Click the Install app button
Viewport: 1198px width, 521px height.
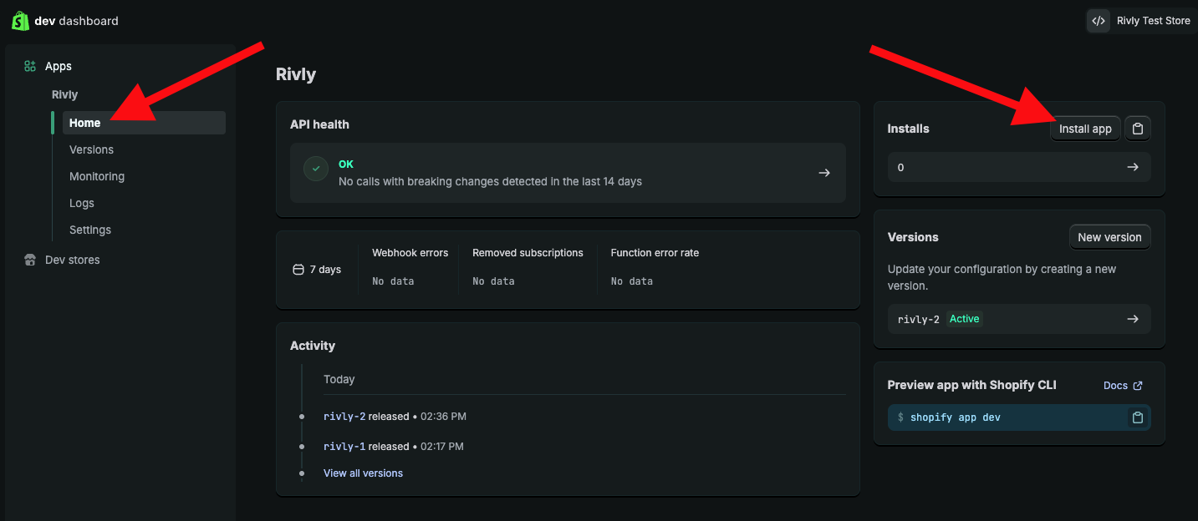[x=1085, y=129]
